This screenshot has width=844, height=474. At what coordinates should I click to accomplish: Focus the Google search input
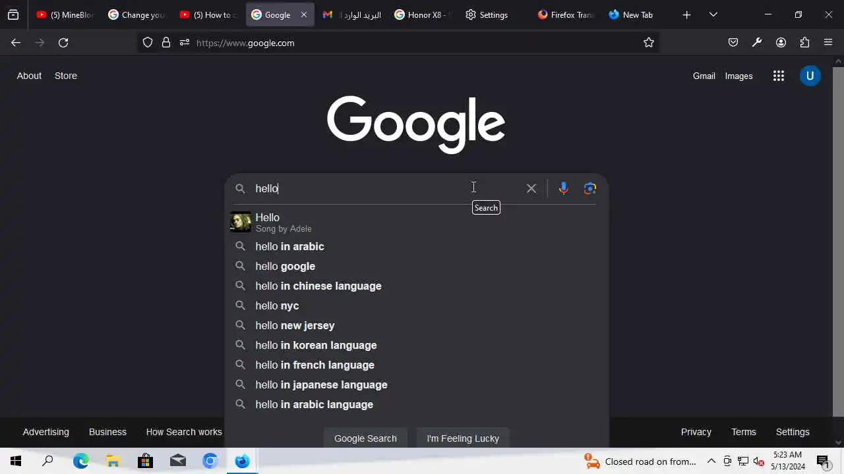386,188
